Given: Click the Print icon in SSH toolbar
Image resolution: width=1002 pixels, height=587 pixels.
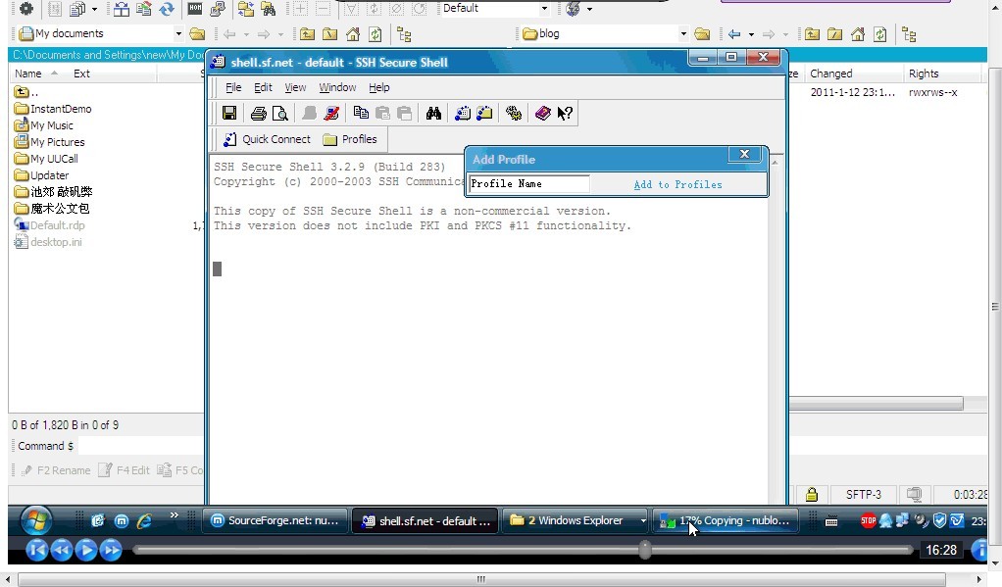Looking at the screenshot, I should (x=258, y=113).
